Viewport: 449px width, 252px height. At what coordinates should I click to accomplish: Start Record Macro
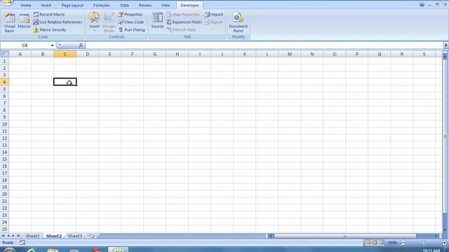tap(49, 14)
